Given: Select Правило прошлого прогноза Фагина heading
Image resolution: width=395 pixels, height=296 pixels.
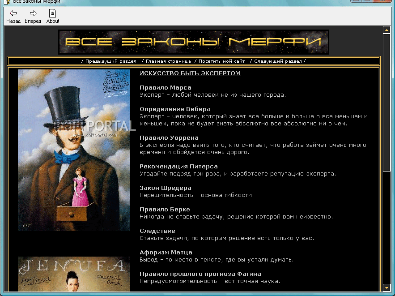Looking at the screenshot, I should 200,274.
